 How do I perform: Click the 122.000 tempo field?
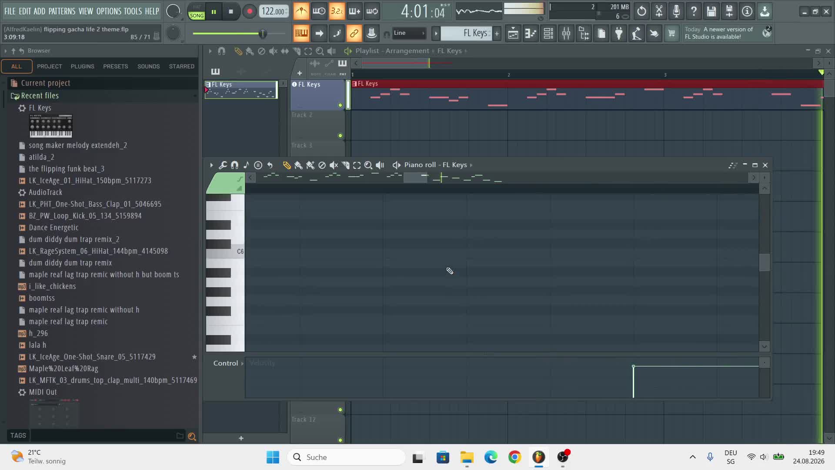(x=274, y=11)
